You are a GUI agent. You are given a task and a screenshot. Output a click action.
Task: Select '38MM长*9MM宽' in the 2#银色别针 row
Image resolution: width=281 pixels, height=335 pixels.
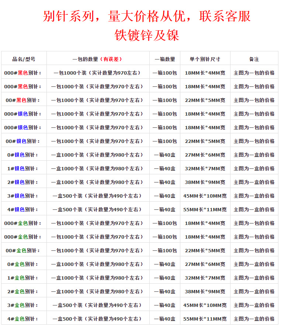[x=205, y=182]
